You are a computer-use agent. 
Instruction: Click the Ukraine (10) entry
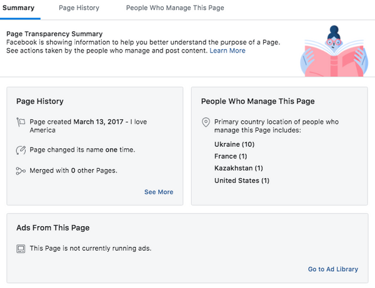pyautogui.click(x=234, y=144)
